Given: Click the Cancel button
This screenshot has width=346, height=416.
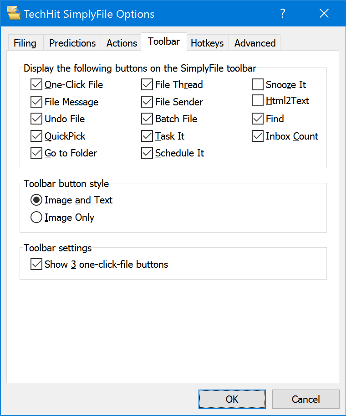Looking at the screenshot, I should coord(306,399).
